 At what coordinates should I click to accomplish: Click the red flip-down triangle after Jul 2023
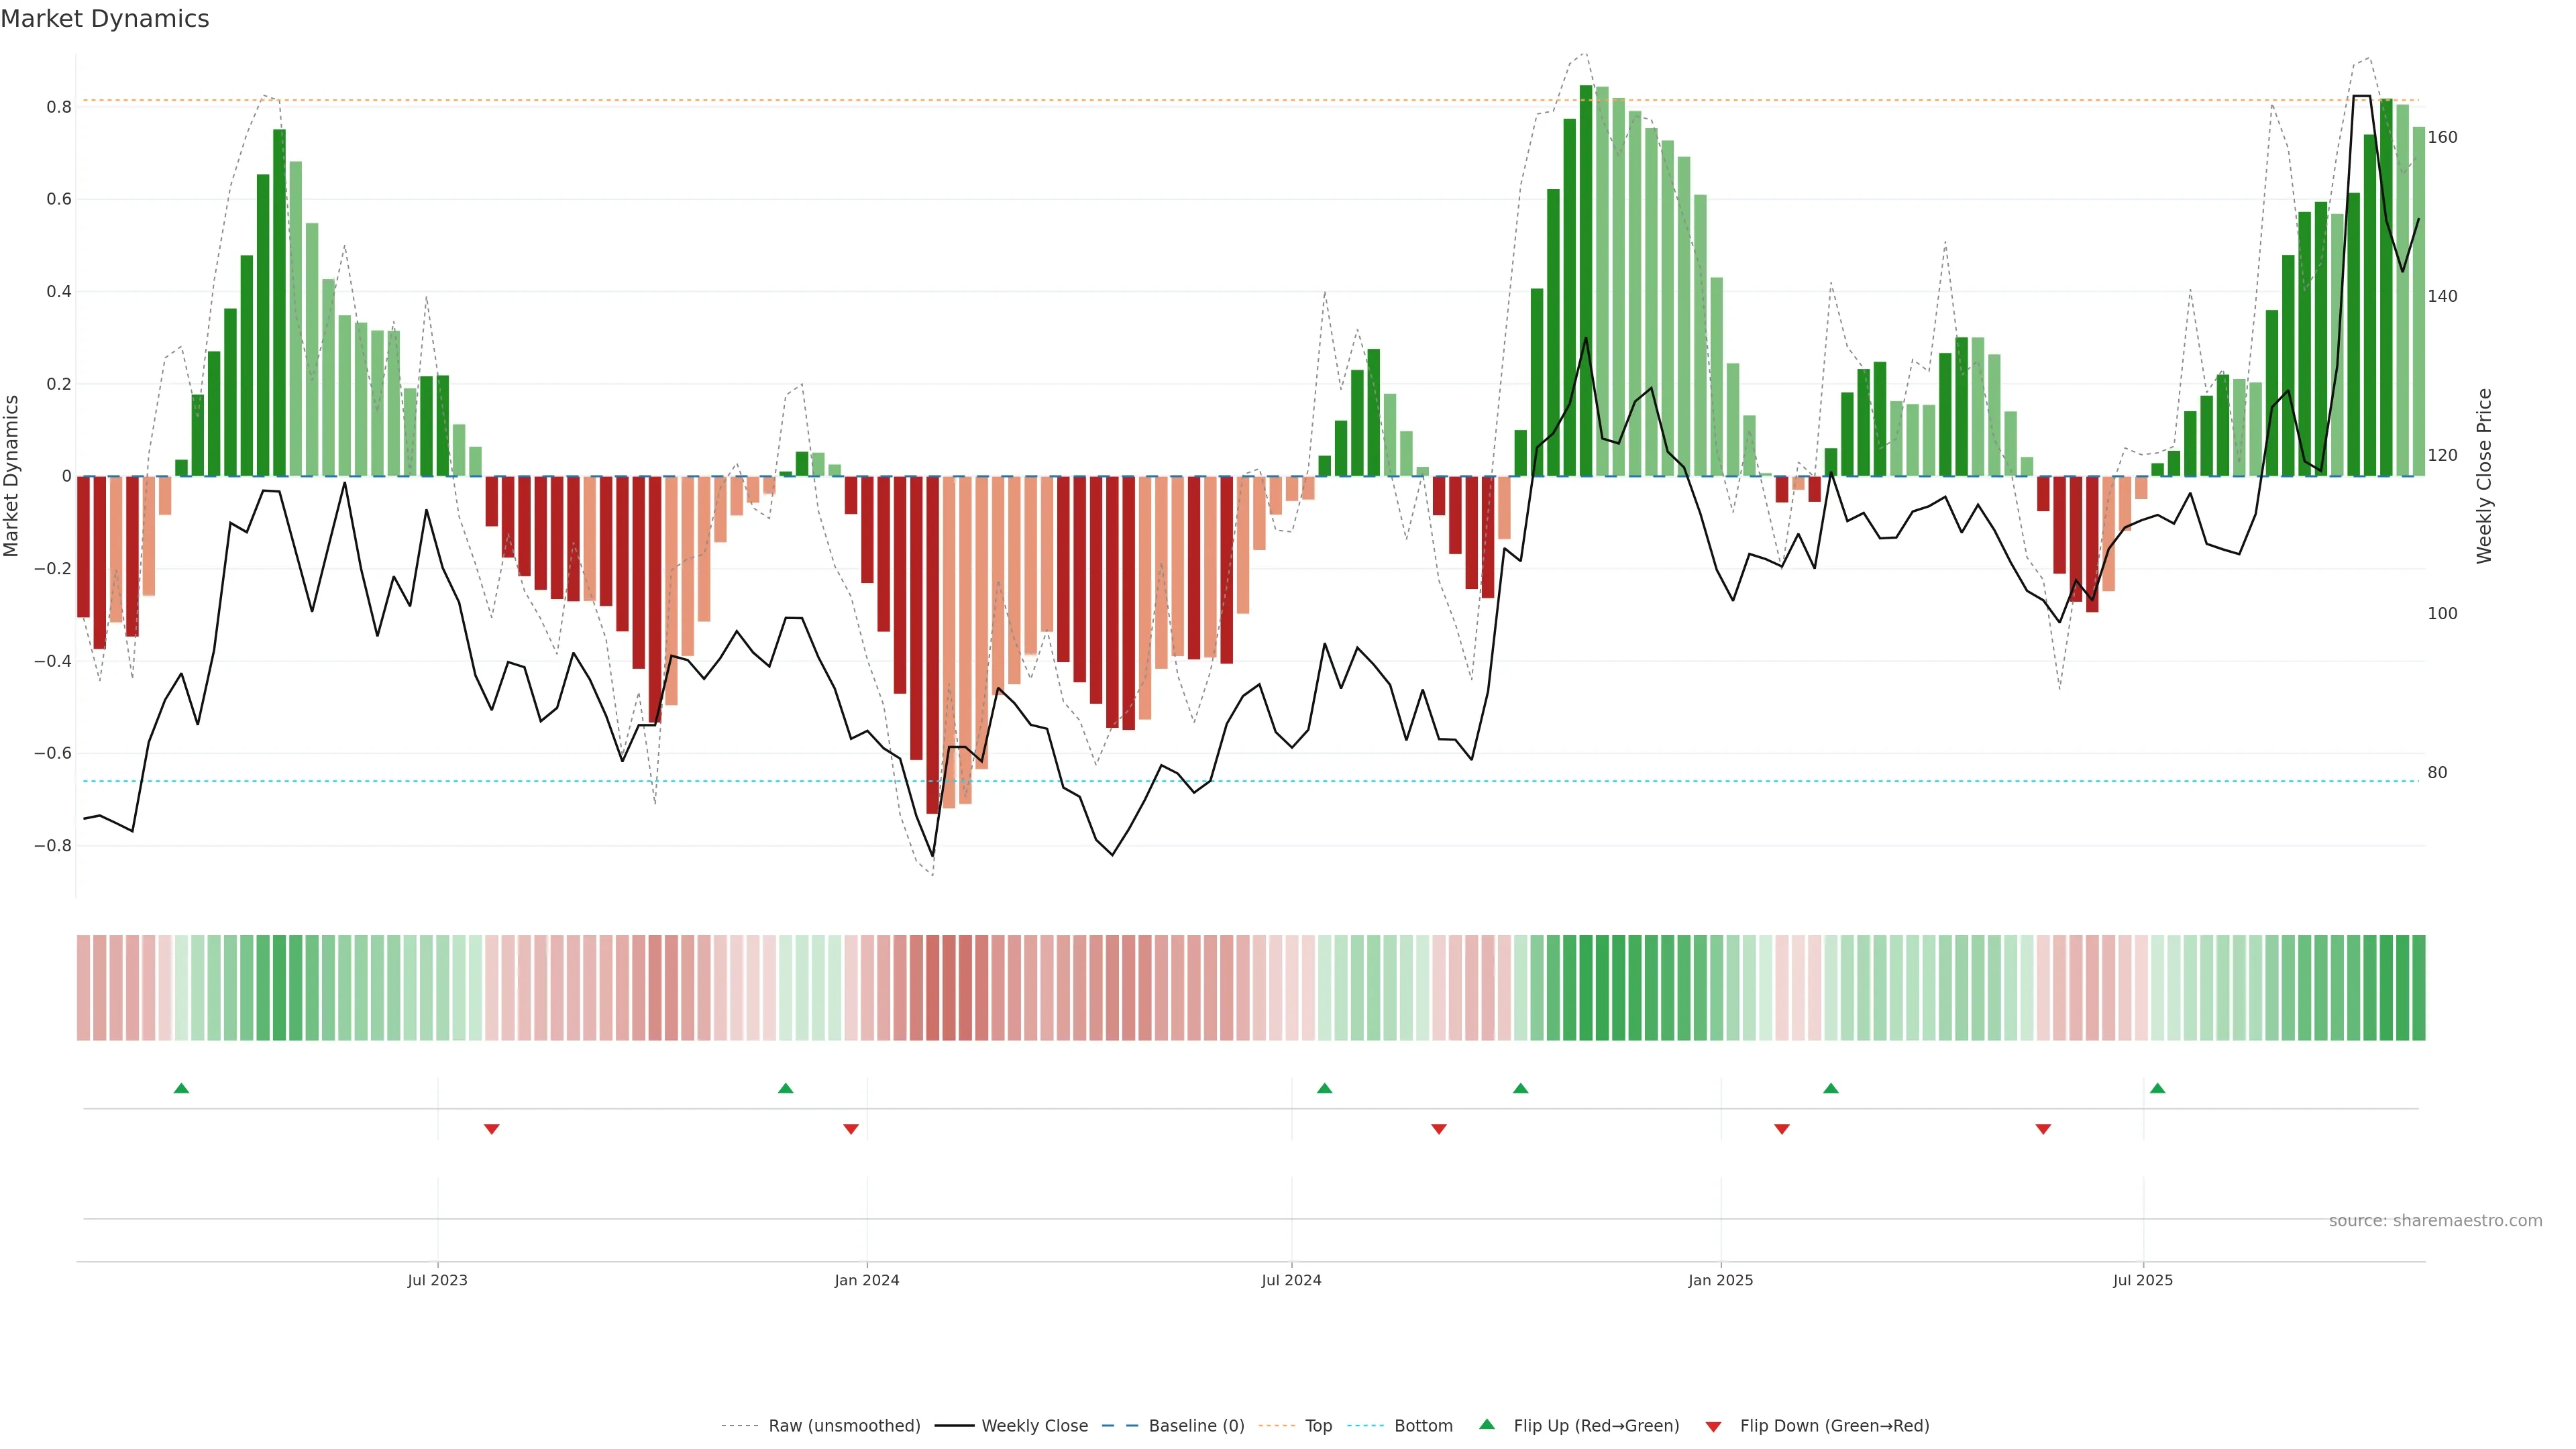point(491,1129)
